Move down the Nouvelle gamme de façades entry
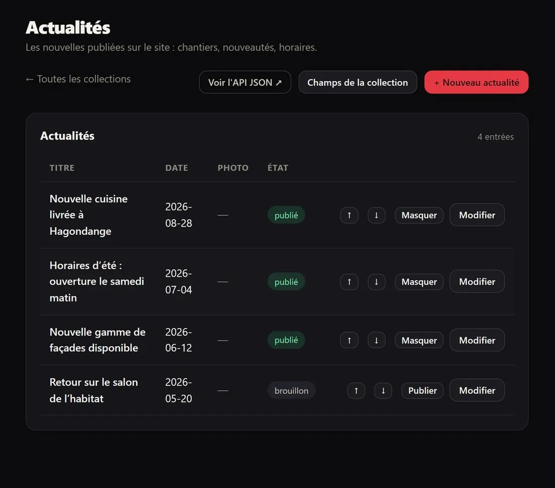 tap(376, 340)
